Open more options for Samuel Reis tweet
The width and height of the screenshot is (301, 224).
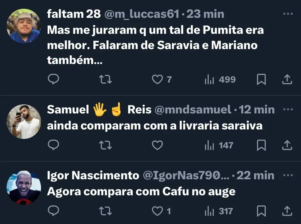[x=288, y=109]
